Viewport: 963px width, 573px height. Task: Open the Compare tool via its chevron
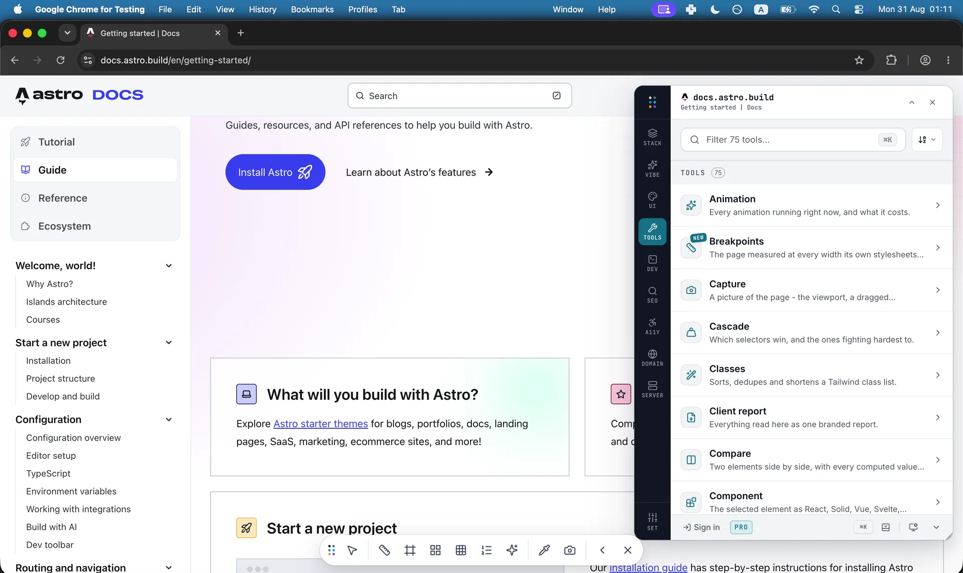pos(937,460)
